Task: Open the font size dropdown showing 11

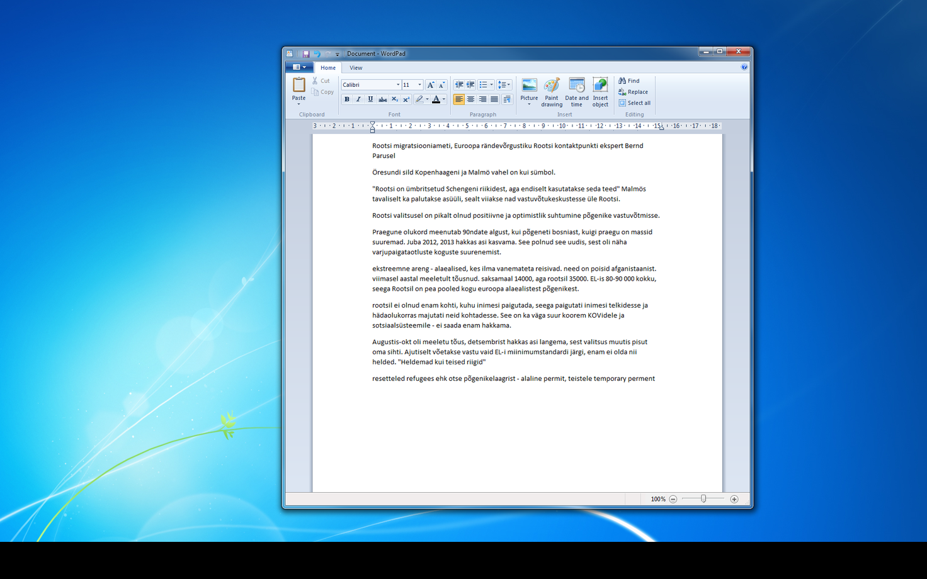Action: 419,85
